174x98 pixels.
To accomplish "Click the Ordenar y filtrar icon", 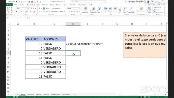I will 125,8.
